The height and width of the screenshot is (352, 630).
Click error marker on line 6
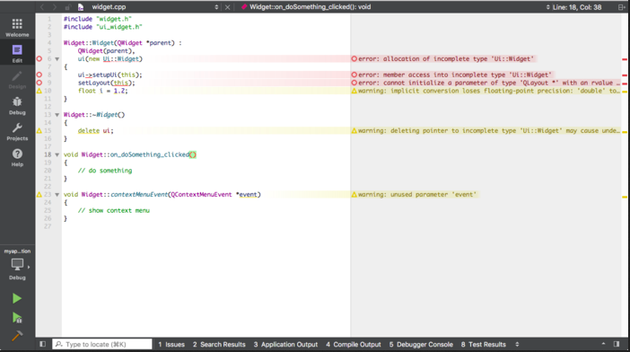39,58
